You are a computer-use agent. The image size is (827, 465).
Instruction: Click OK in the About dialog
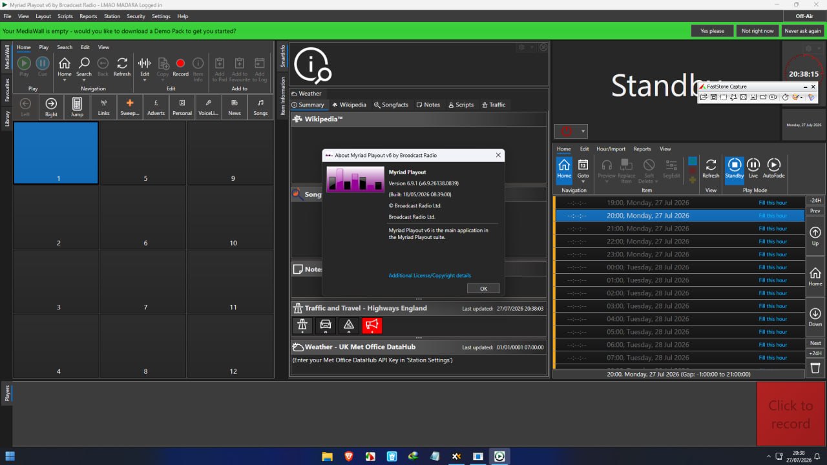coord(483,289)
